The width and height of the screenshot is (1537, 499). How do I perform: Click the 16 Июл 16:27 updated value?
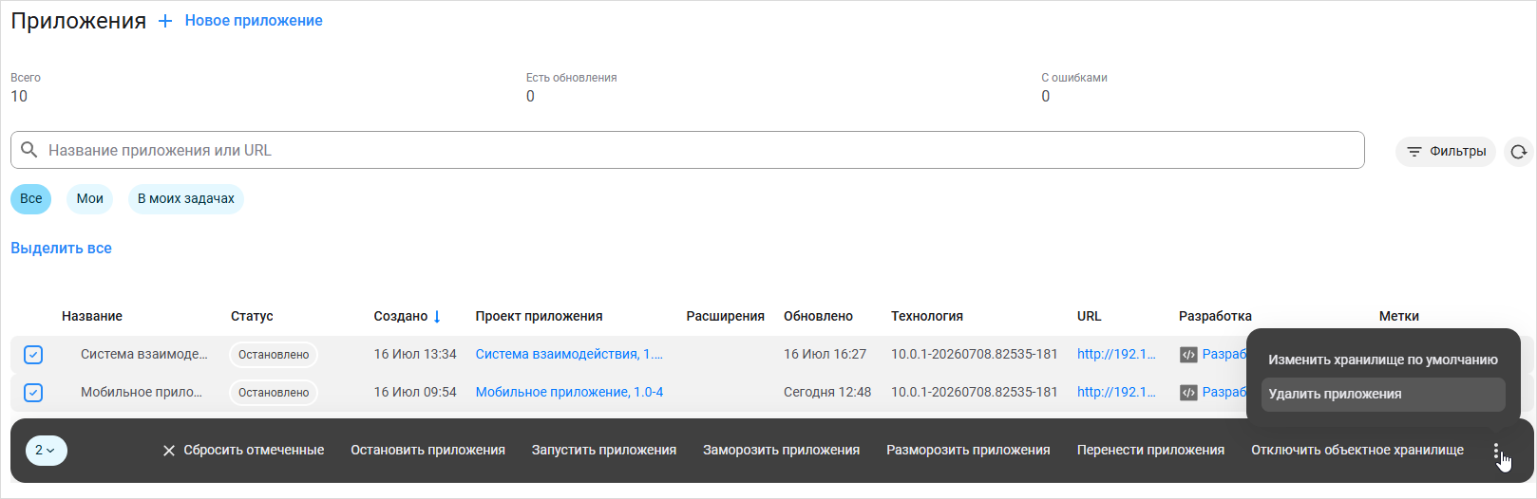(825, 355)
